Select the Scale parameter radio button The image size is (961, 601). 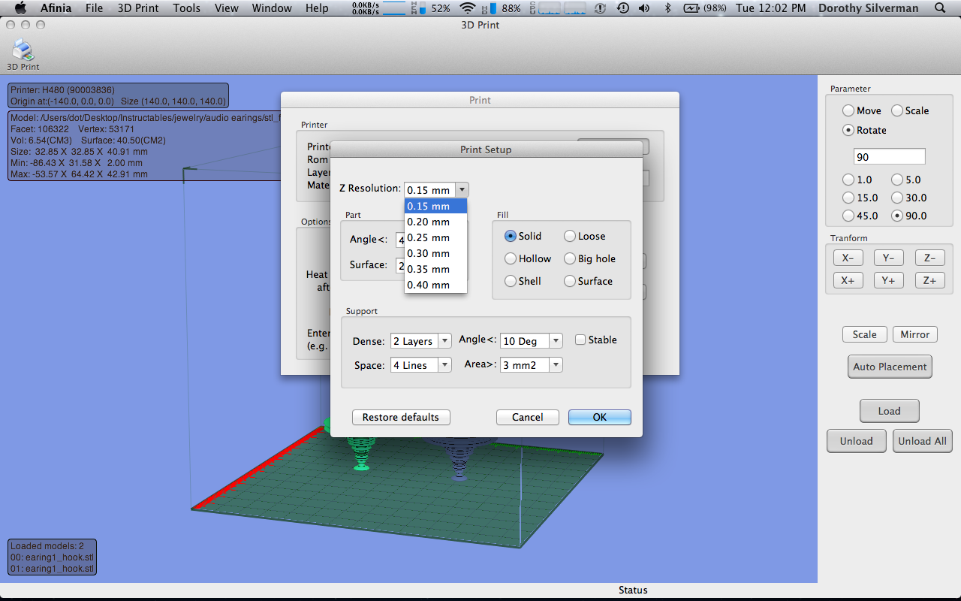click(896, 110)
